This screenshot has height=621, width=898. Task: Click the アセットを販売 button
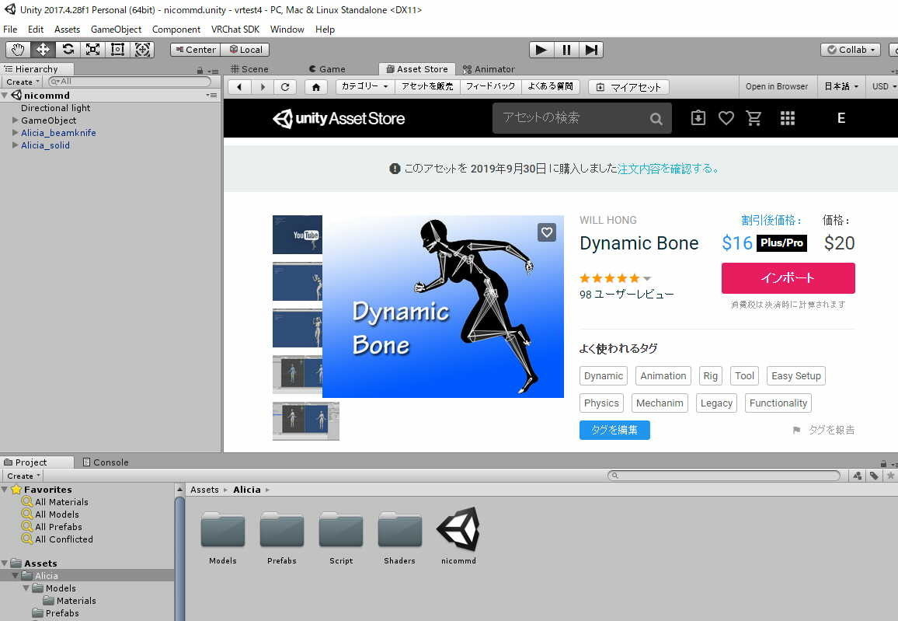click(427, 86)
